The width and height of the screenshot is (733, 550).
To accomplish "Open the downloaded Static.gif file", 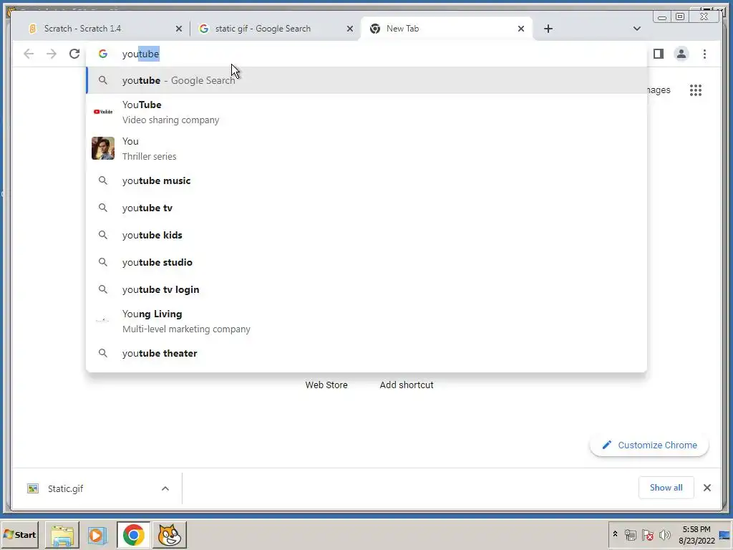I will (65, 488).
